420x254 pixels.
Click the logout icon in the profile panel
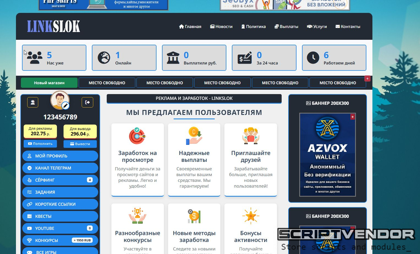87,102
